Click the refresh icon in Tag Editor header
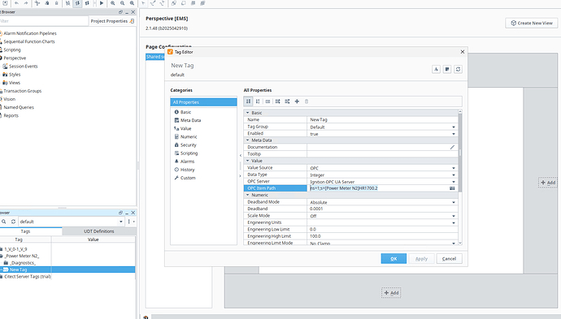 coord(458,69)
